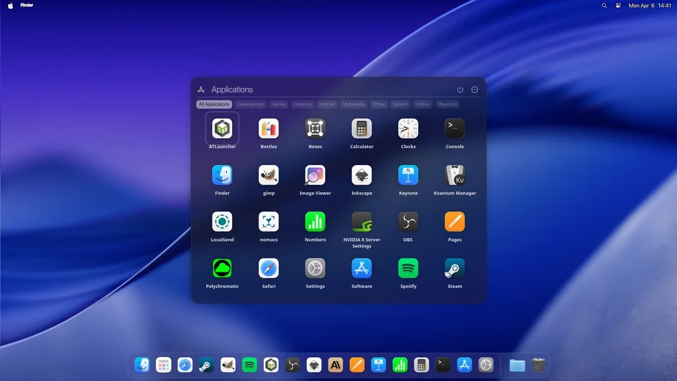Filter apps by the Graphics category

point(302,104)
